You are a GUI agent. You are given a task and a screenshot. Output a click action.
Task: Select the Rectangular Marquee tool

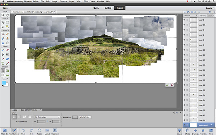point(7,22)
